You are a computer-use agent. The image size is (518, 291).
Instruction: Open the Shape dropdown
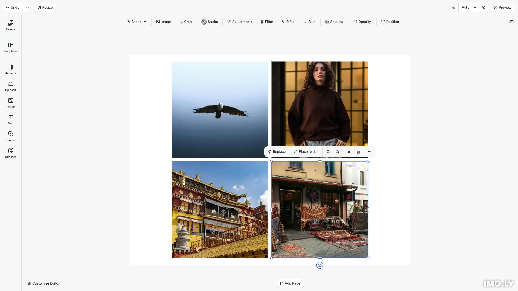click(136, 22)
